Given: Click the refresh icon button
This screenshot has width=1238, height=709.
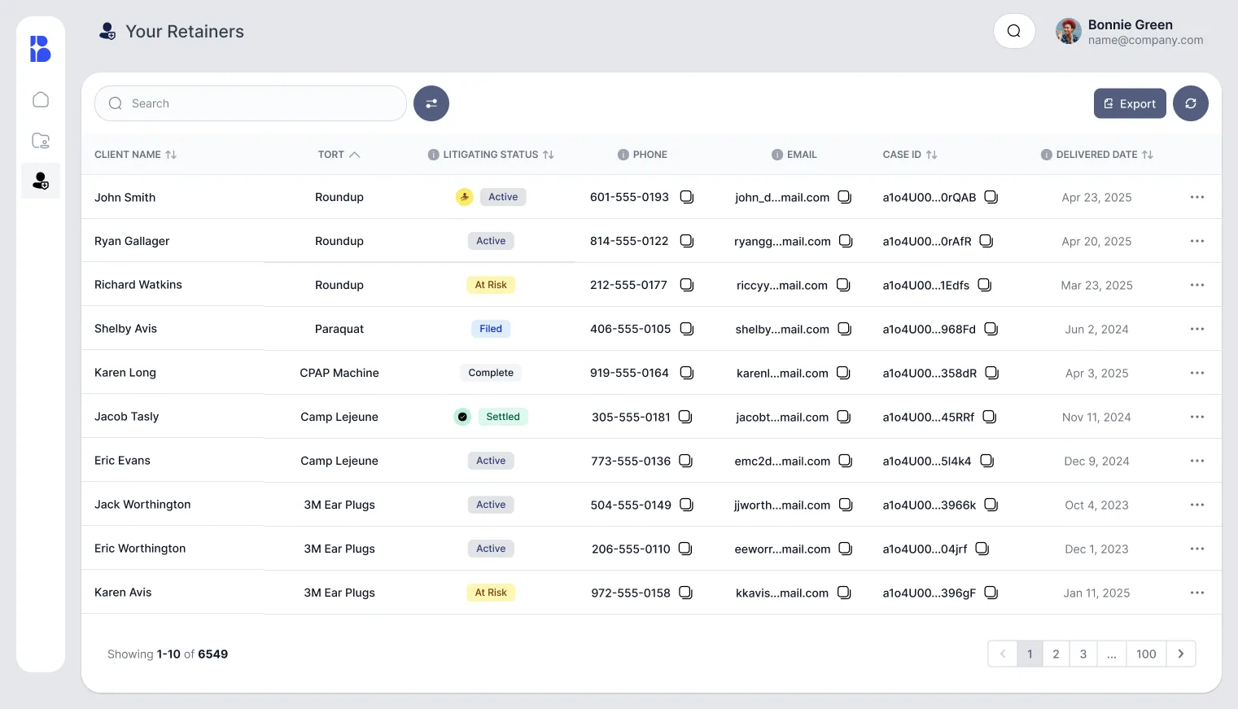Looking at the screenshot, I should click(x=1191, y=103).
